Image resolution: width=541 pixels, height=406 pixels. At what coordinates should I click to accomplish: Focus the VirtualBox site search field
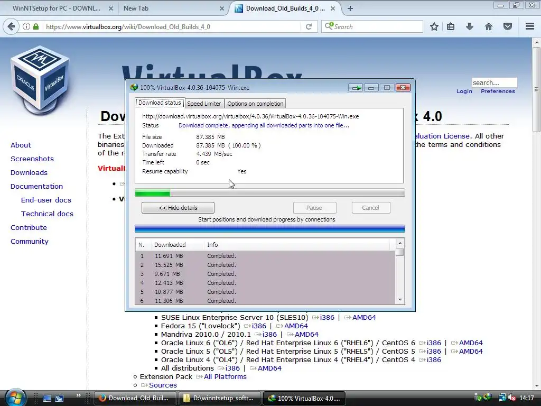click(495, 82)
